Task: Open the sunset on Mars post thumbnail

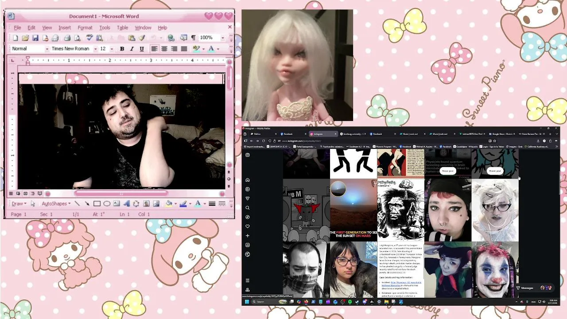Action: pyautogui.click(x=353, y=210)
